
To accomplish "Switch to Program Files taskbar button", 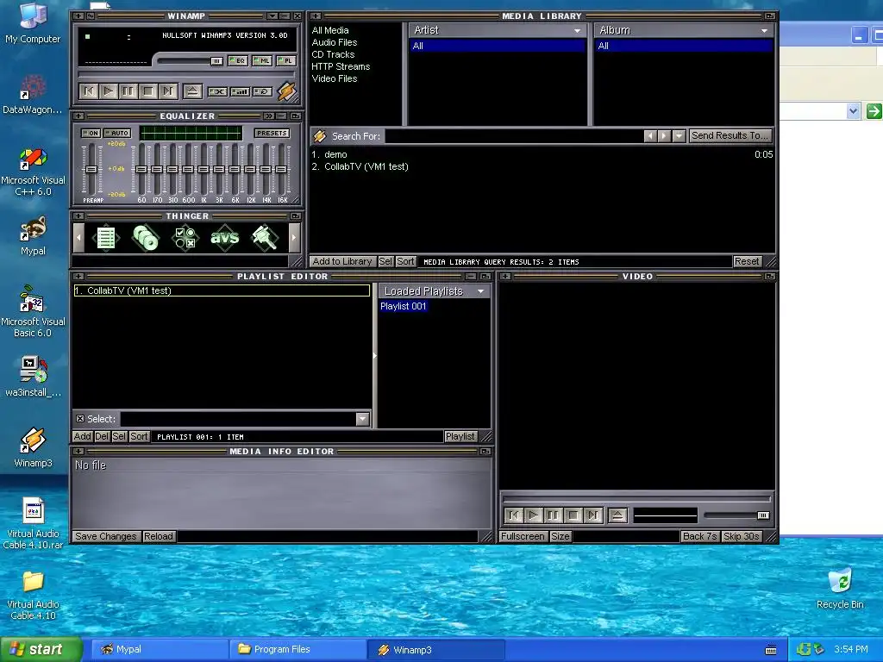I will 297,649.
